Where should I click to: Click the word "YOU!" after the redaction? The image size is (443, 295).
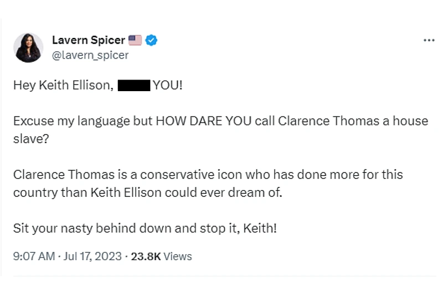point(168,85)
